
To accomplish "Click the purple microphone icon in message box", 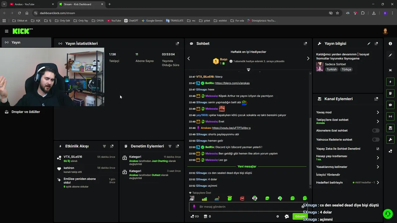I will pyautogui.click(x=194, y=207).
